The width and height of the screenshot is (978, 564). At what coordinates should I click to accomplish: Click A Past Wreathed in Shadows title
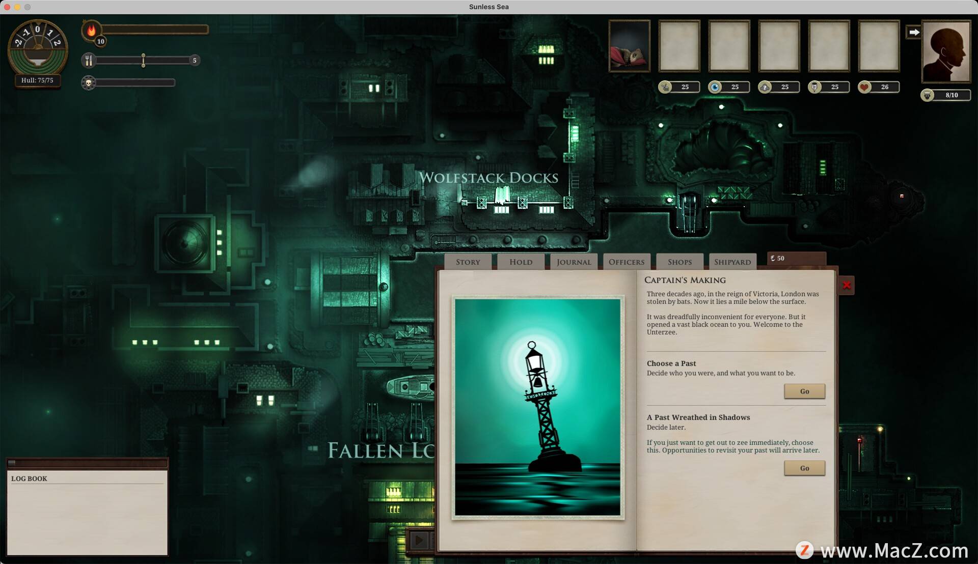click(698, 417)
